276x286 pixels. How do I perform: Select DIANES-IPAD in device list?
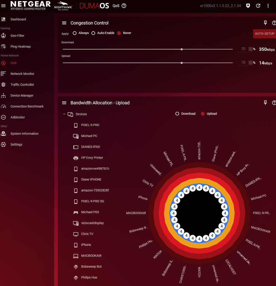[x=90, y=147]
